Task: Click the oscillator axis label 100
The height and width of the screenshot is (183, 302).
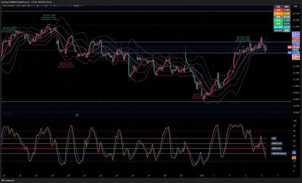Action: point(295,121)
